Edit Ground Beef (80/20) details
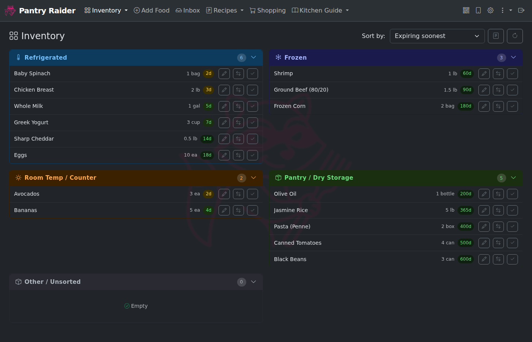 click(x=484, y=90)
